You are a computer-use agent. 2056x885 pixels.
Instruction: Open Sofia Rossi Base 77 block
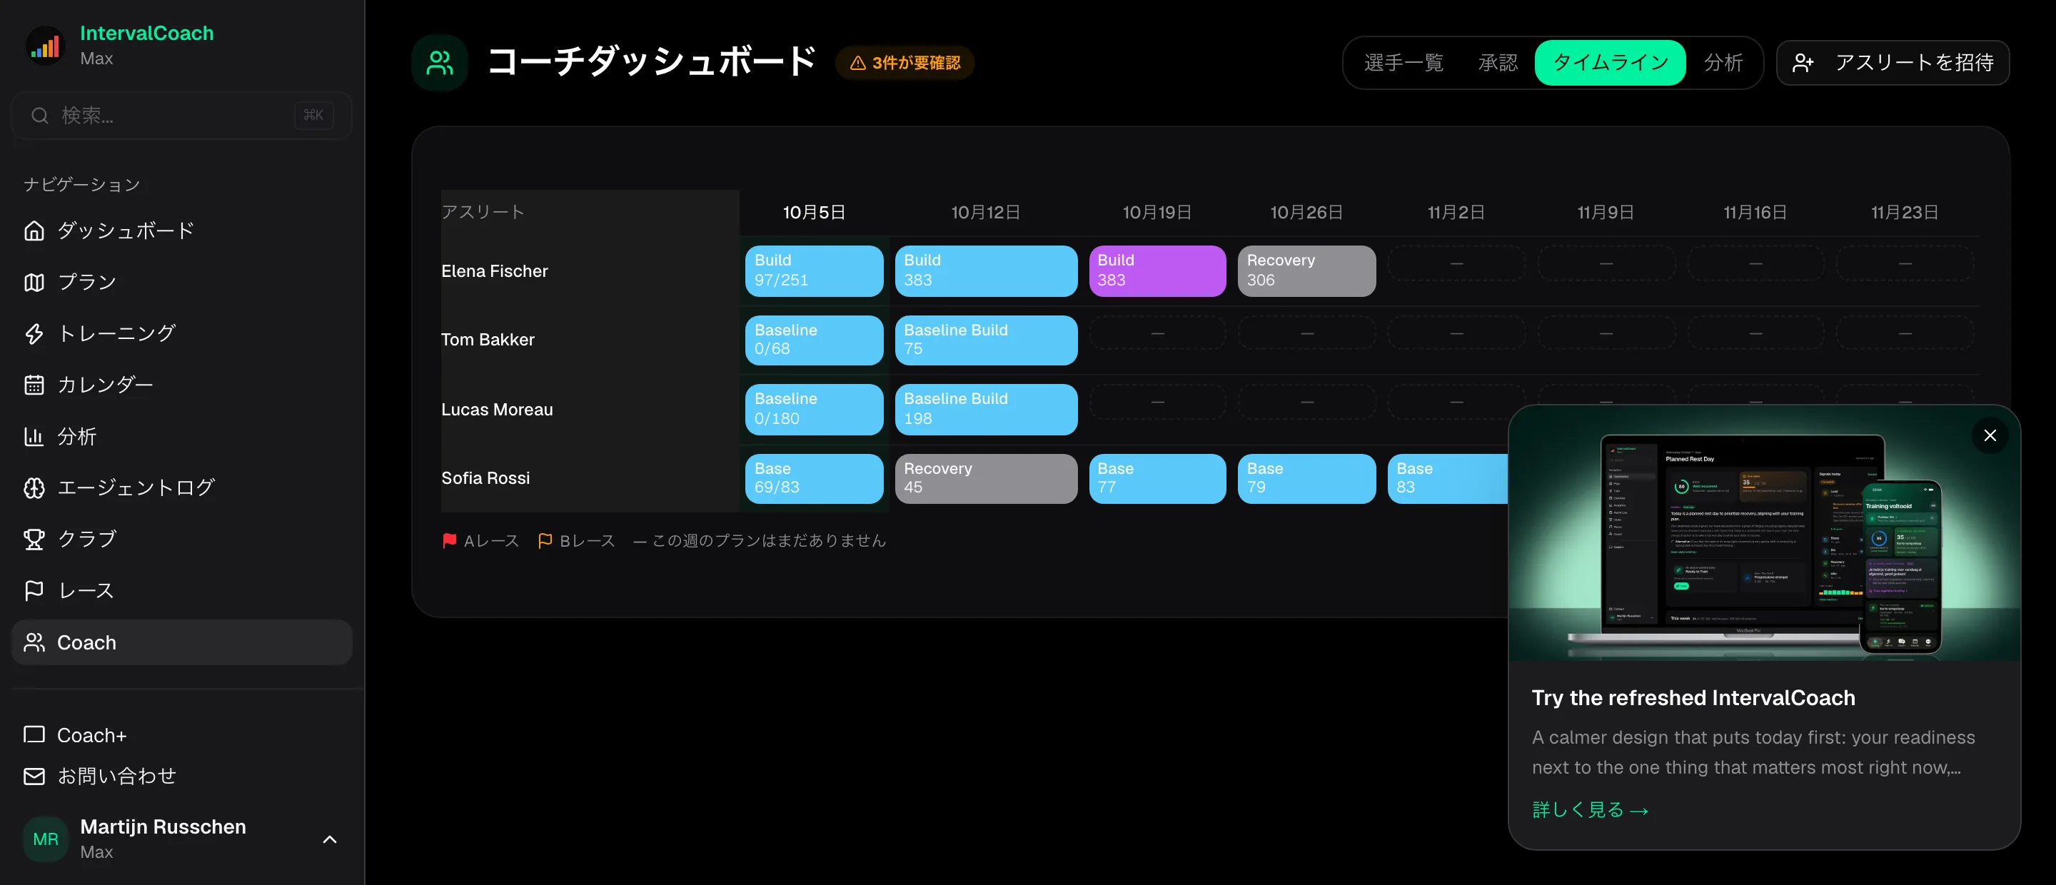[1157, 478]
